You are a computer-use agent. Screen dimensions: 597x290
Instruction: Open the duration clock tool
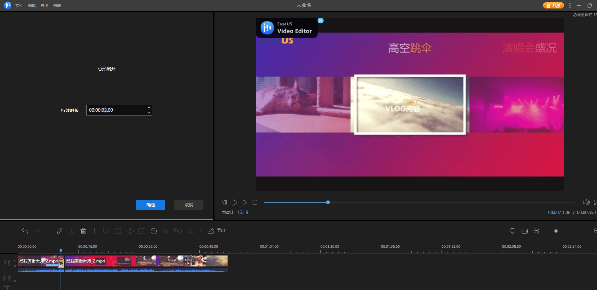[x=154, y=231]
